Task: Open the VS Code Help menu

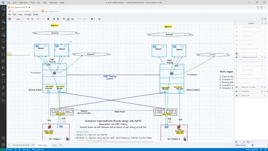Action: 62,3
